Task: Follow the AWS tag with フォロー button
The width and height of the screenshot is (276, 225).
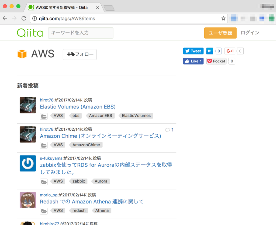Action: coord(80,54)
